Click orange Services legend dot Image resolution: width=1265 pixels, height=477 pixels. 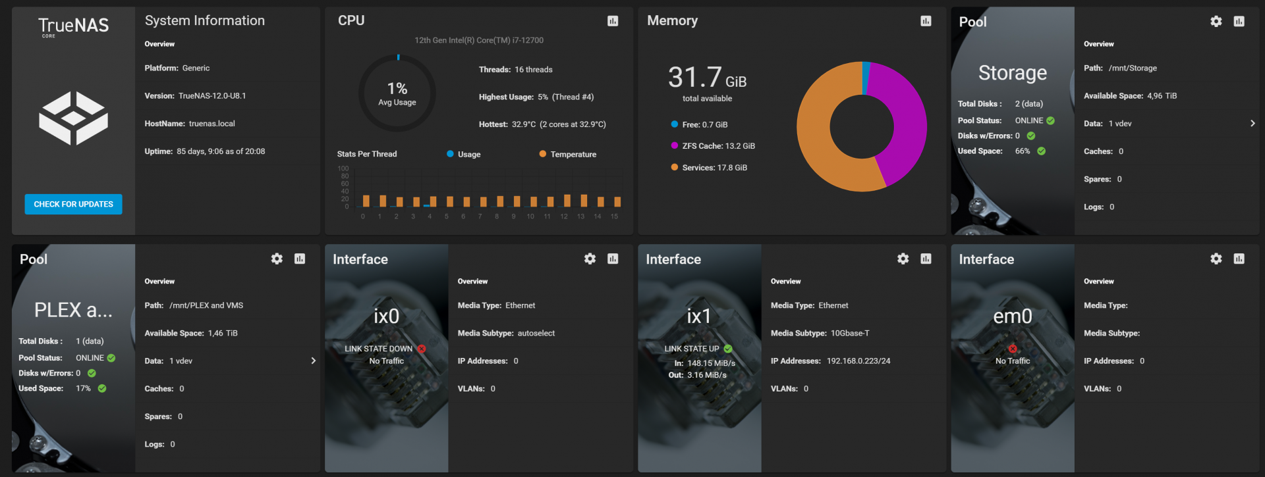[x=675, y=167]
